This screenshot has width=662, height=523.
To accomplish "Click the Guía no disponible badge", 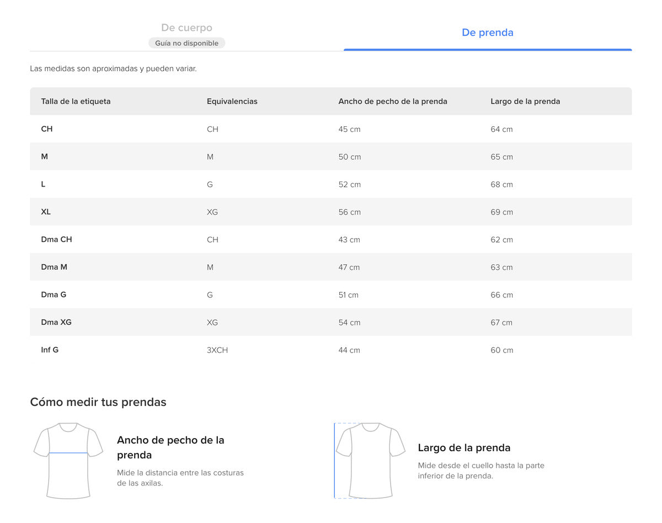I will pos(186,43).
